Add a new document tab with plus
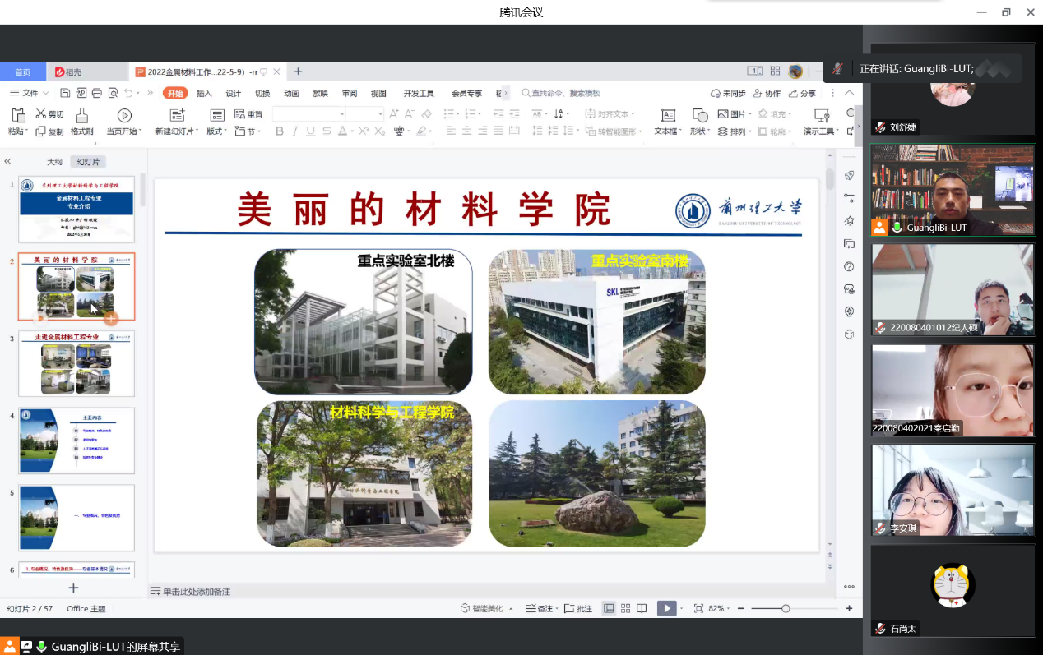This screenshot has height=655, width=1043. click(298, 71)
